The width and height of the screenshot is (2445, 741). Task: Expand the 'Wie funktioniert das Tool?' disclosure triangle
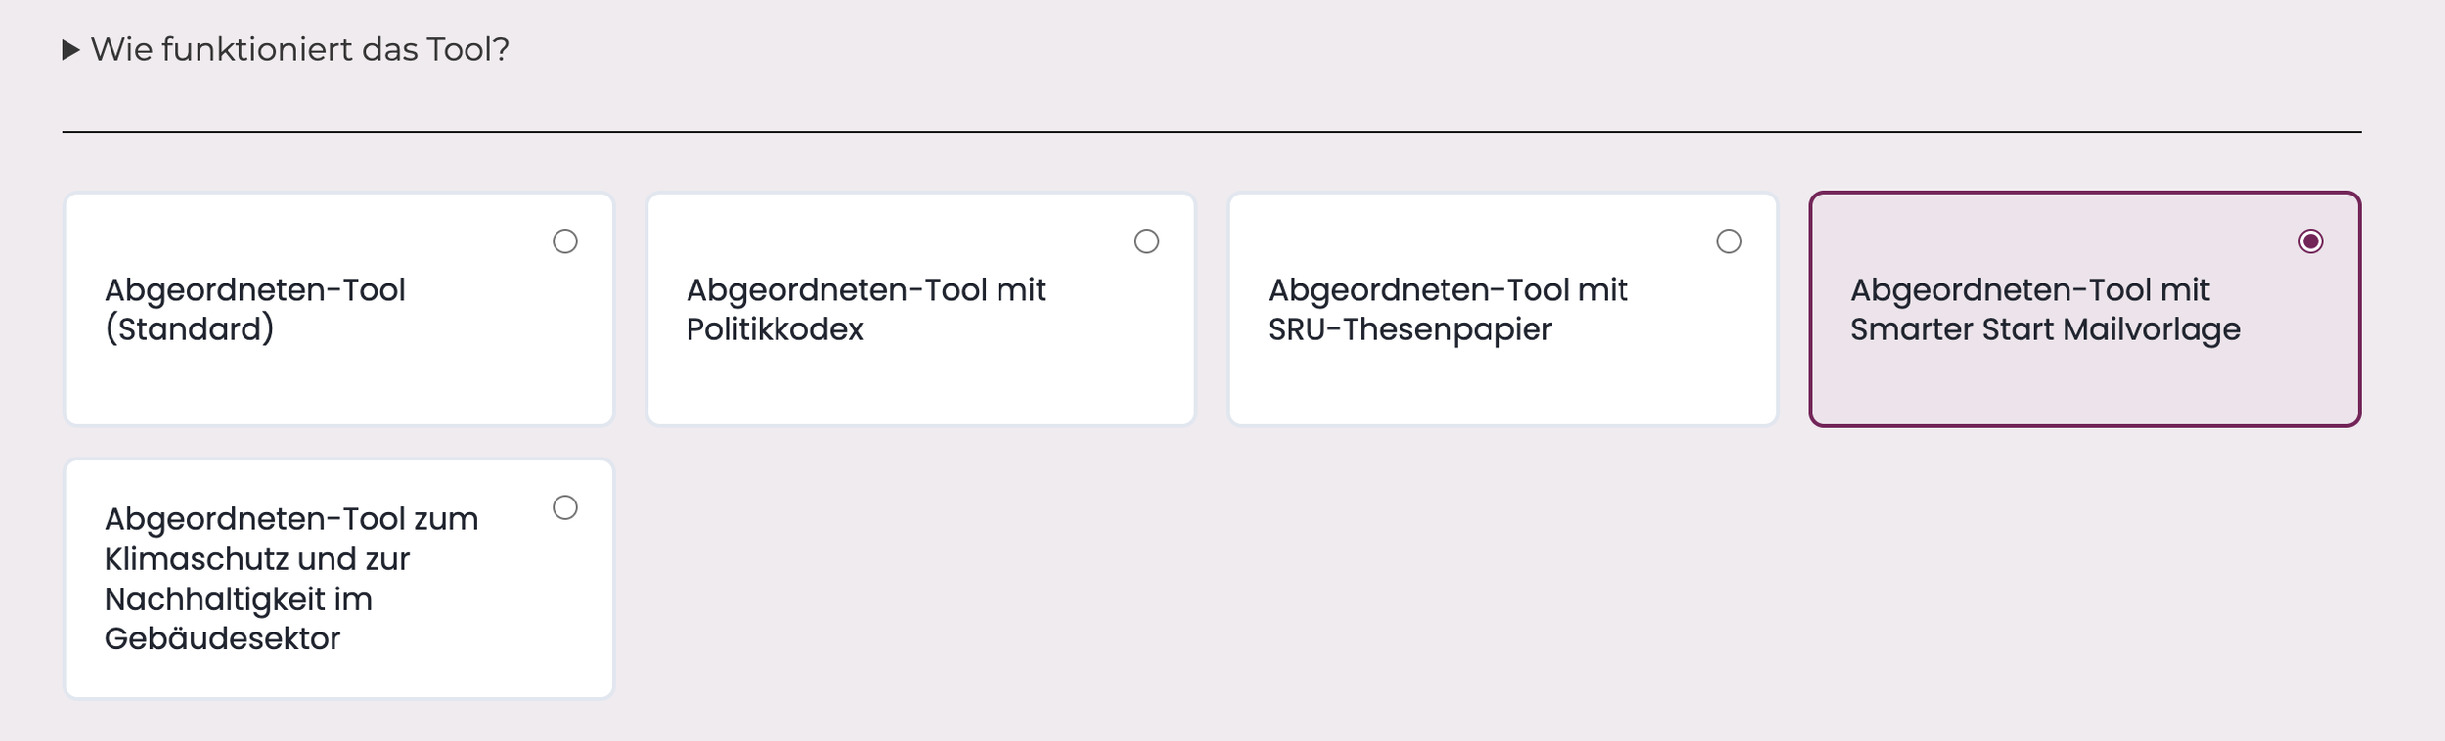pos(70,50)
